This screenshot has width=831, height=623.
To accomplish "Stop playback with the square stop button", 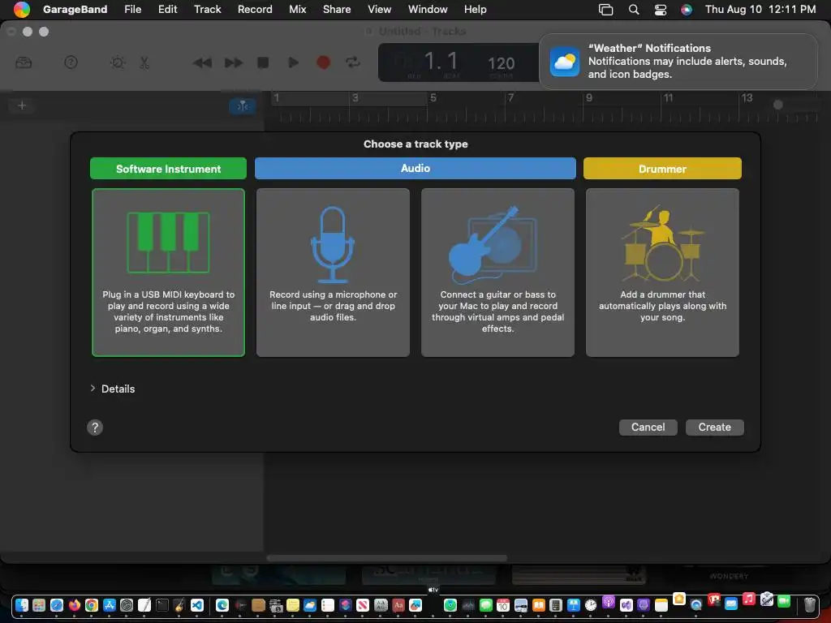I will pos(263,62).
